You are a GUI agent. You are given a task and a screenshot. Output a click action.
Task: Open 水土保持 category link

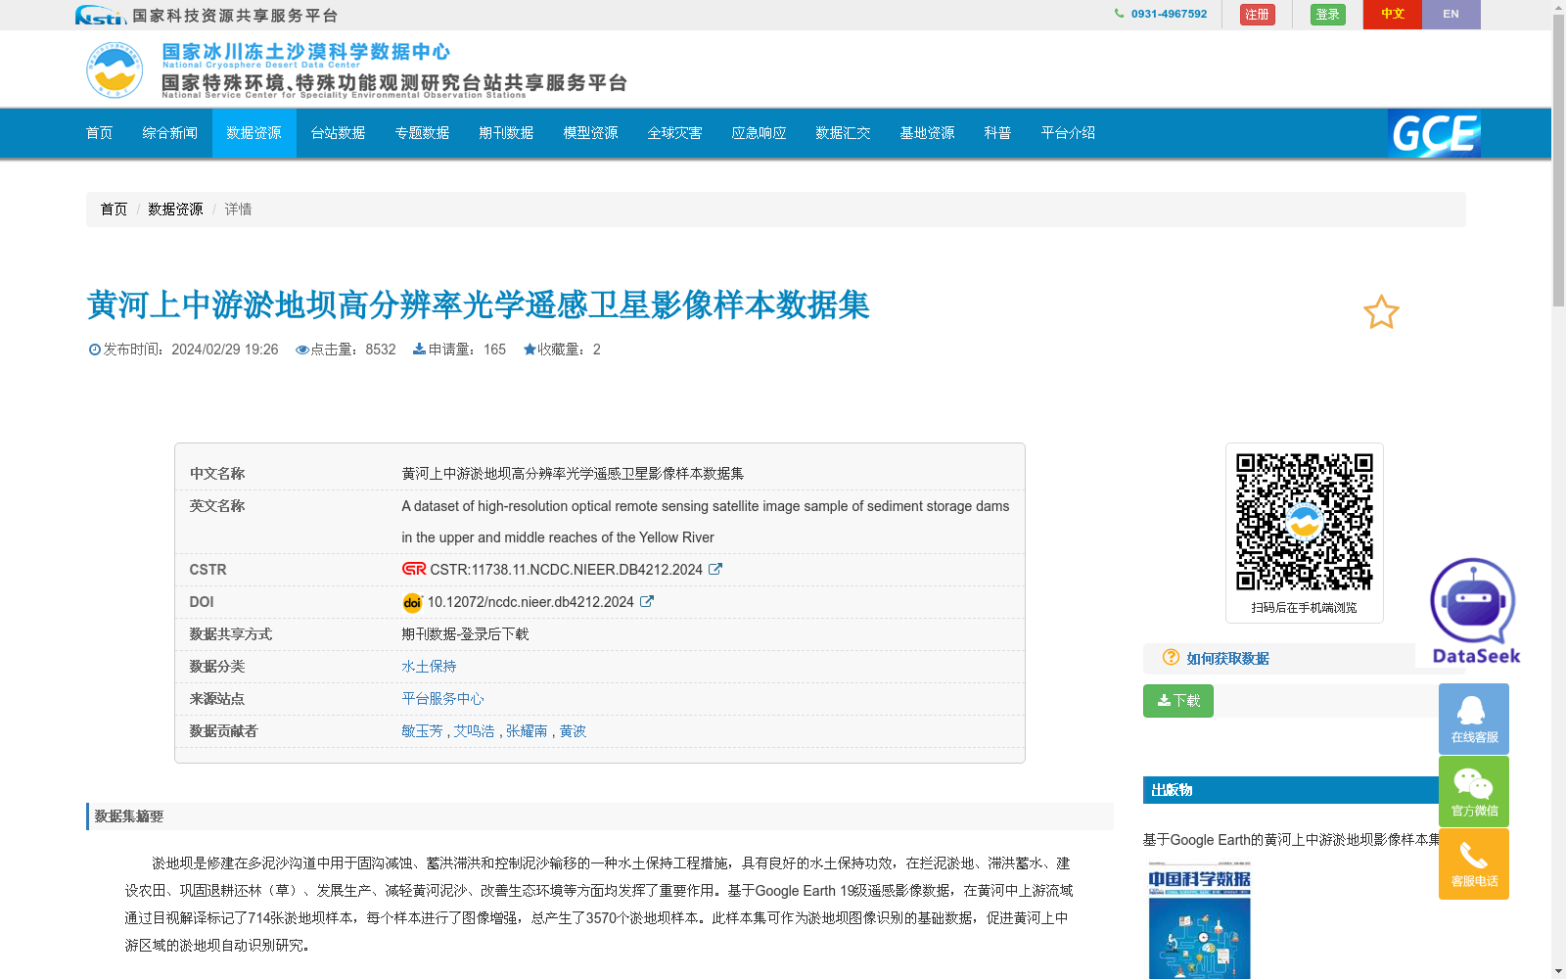point(429,667)
